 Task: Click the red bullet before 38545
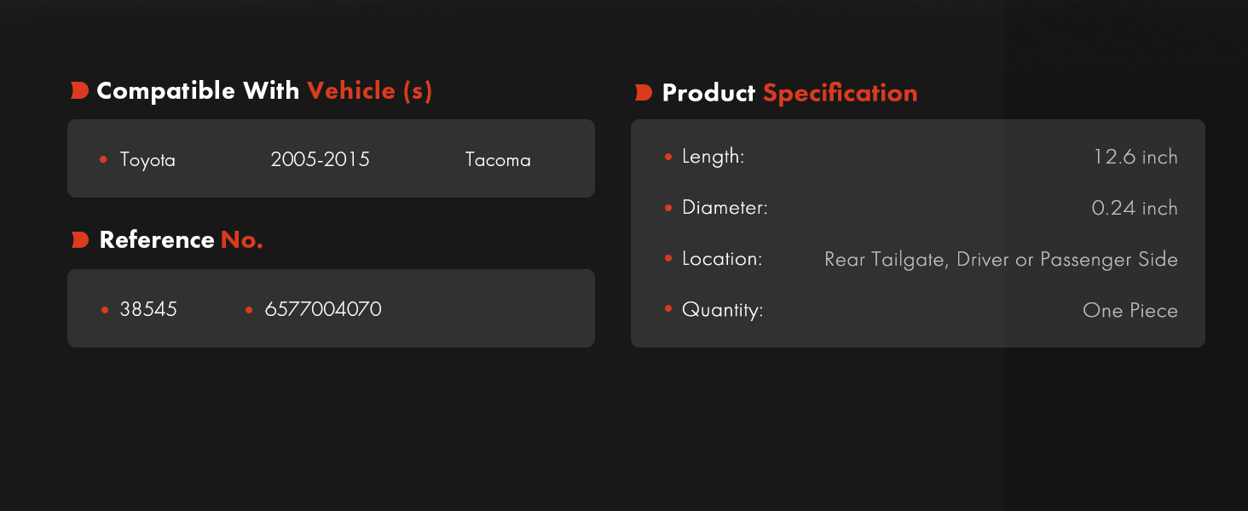pos(104,310)
